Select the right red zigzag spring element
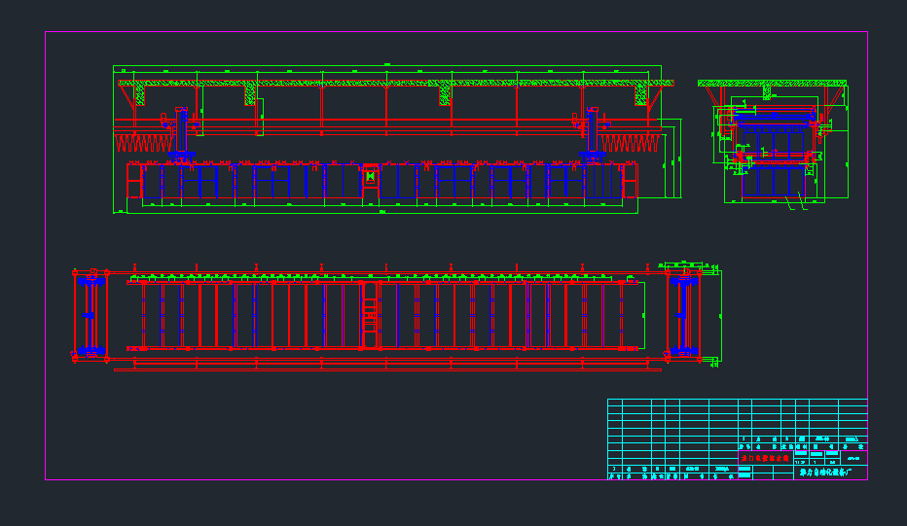This screenshot has width=907, height=526. [x=633, y=144]
